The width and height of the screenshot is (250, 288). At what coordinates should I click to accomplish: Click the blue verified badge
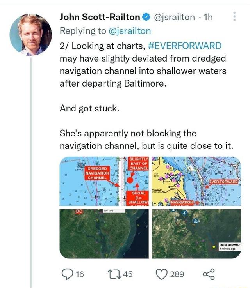click(x=145, y=17)
